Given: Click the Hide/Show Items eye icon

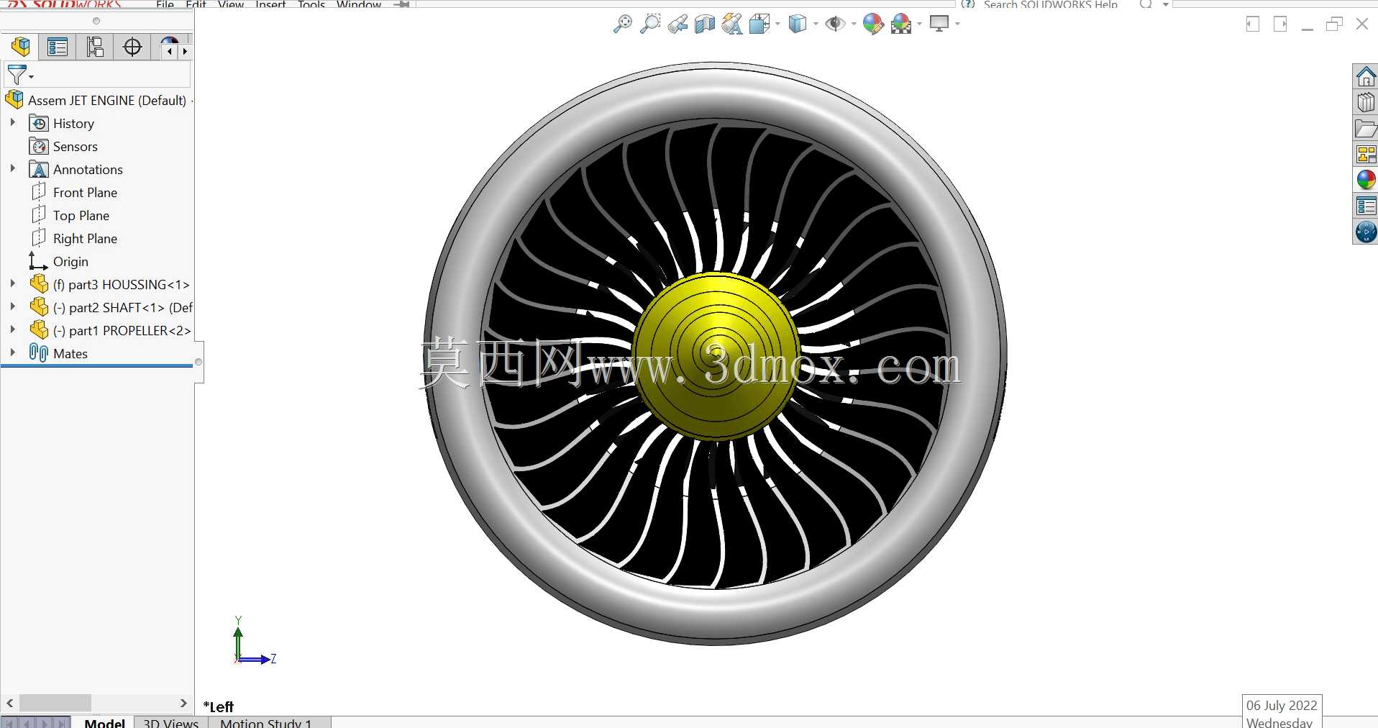Looking at the screenshot, I should tap(835, 24).
